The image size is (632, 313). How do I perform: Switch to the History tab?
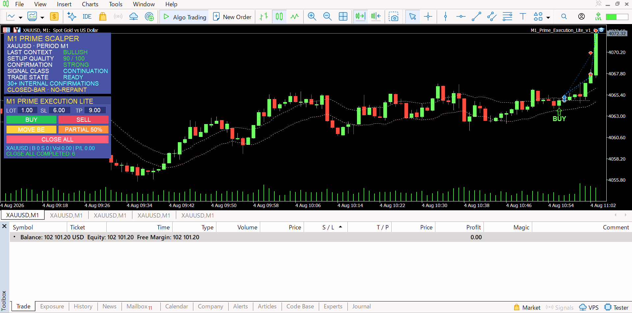point(83,306)
